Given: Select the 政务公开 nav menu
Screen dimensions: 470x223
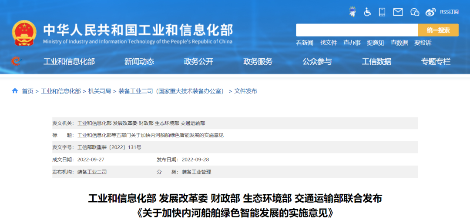Looking at the screenshot, I should (x=198, y=62).
